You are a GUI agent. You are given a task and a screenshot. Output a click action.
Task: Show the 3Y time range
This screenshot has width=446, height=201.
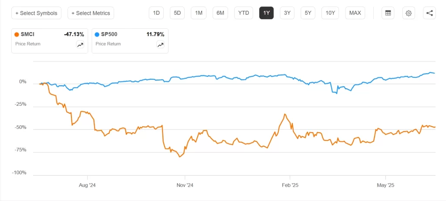[x=287, y=13]
